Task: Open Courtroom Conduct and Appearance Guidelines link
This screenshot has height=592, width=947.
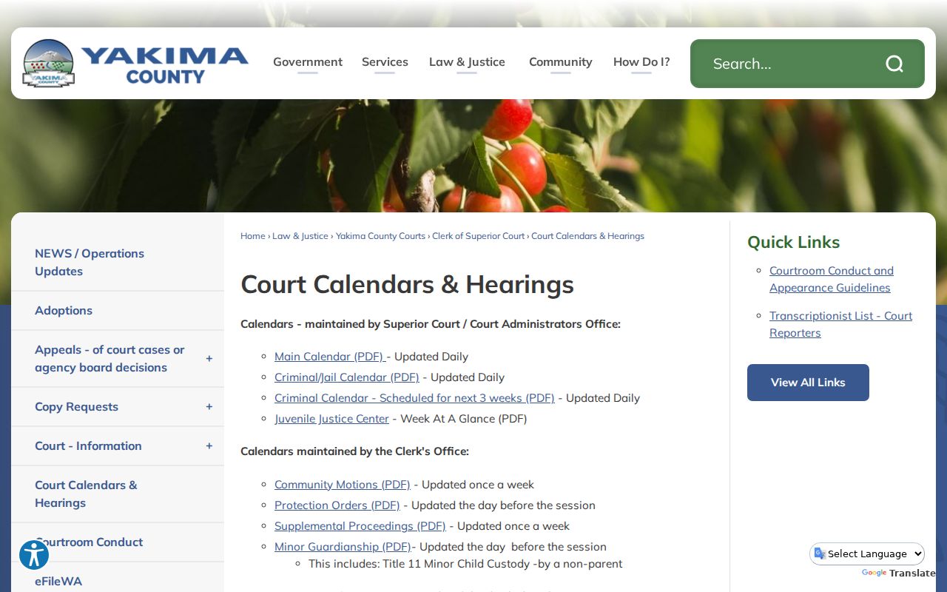Action: click(x=832, y=279)
